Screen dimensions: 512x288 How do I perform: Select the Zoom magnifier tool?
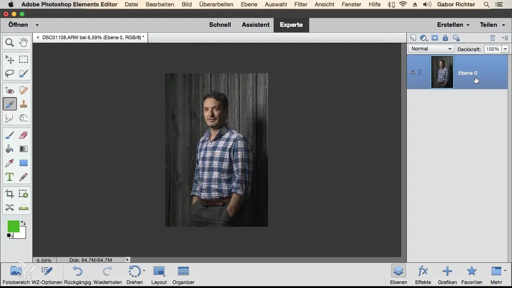[10, 42]
